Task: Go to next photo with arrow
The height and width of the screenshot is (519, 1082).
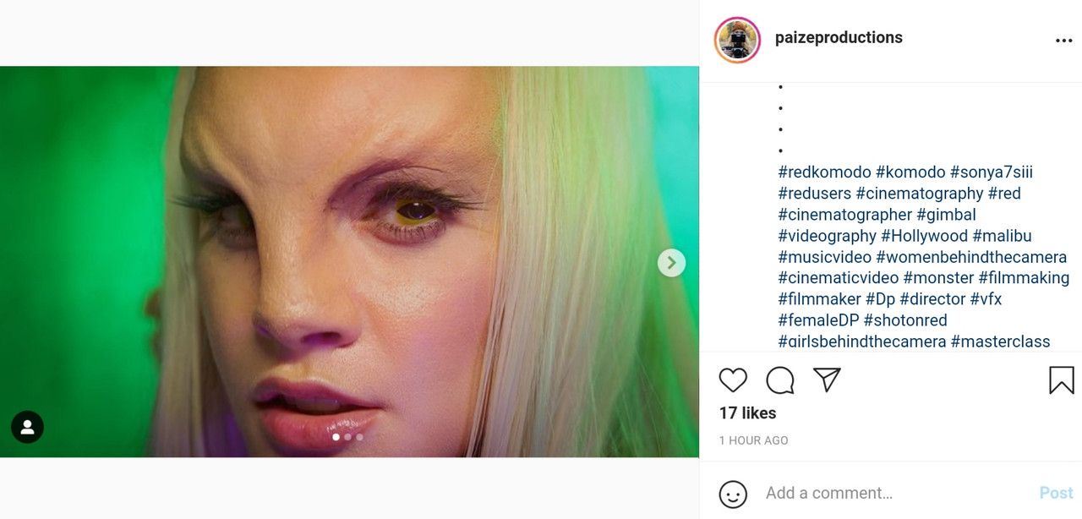Action: pyautogui.click(x=671, y=263)
